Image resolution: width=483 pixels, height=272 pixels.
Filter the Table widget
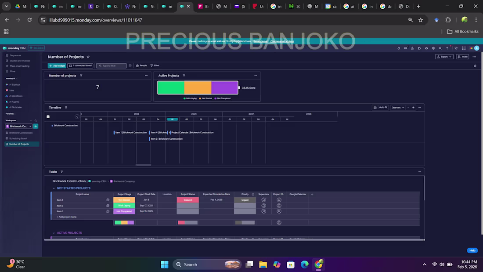(x=61, y=172)
